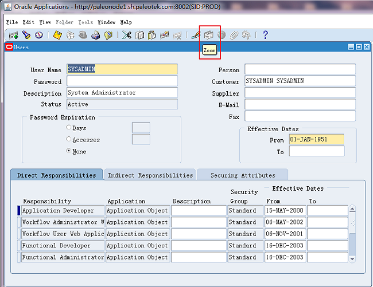Screen dimensions: 373x287
Task: Click the E-Mail input field
Action: tap(300, 104)
